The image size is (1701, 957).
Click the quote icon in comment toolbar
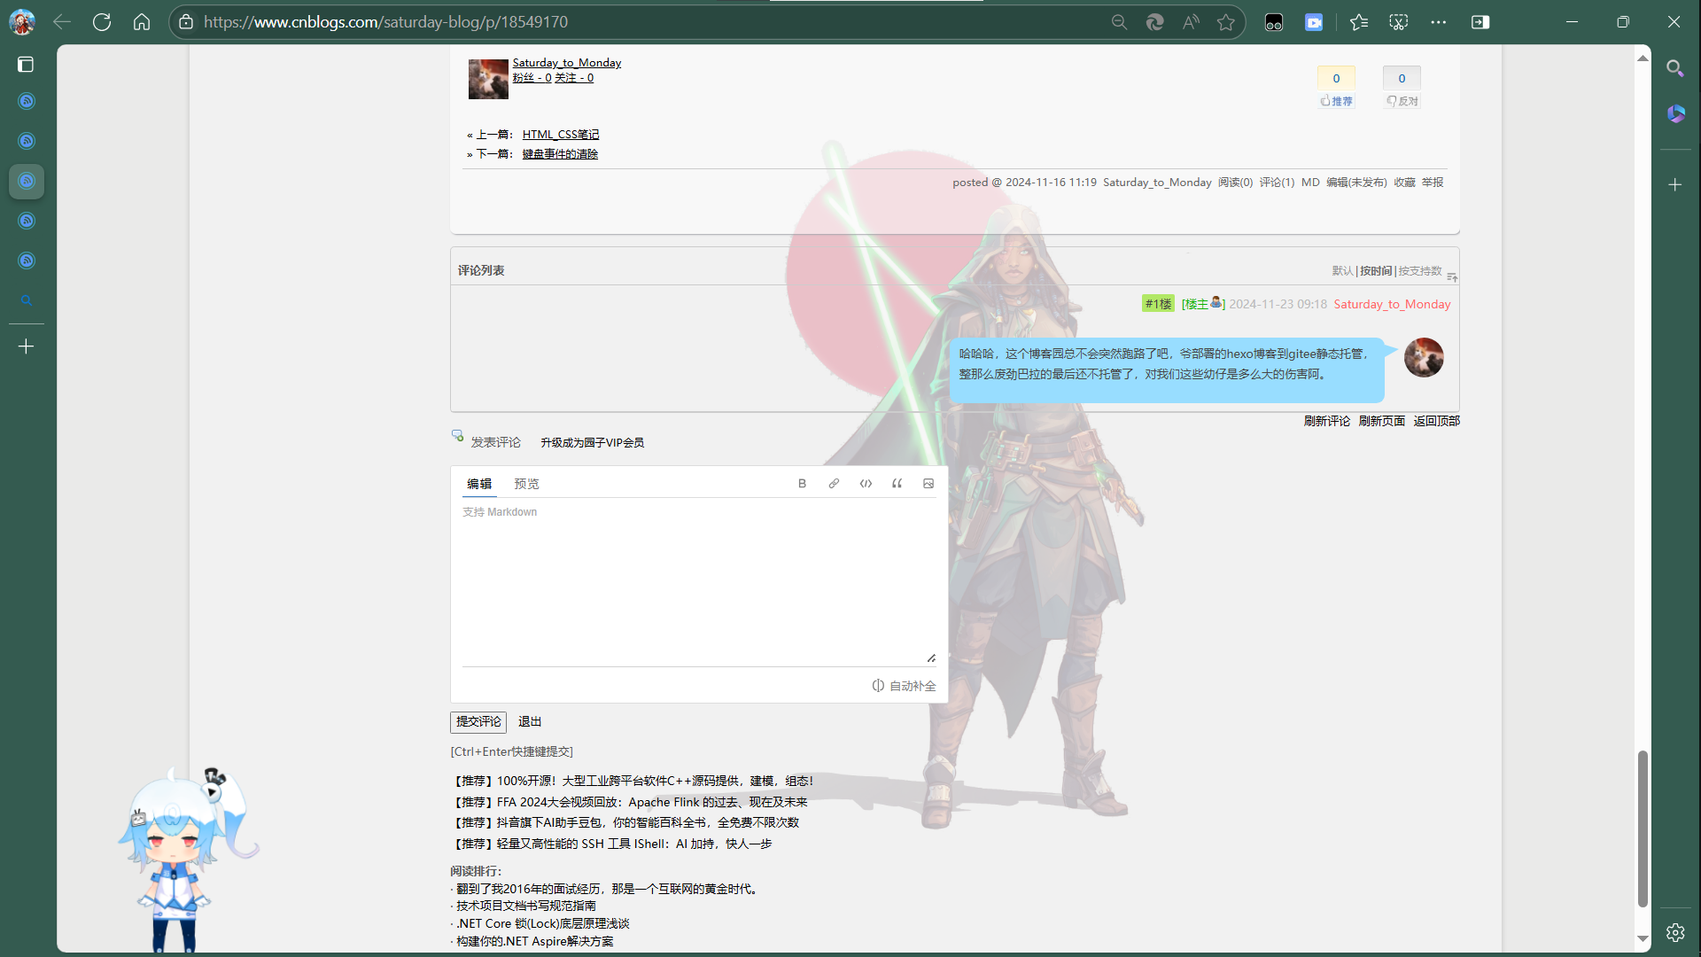(897, 484)
